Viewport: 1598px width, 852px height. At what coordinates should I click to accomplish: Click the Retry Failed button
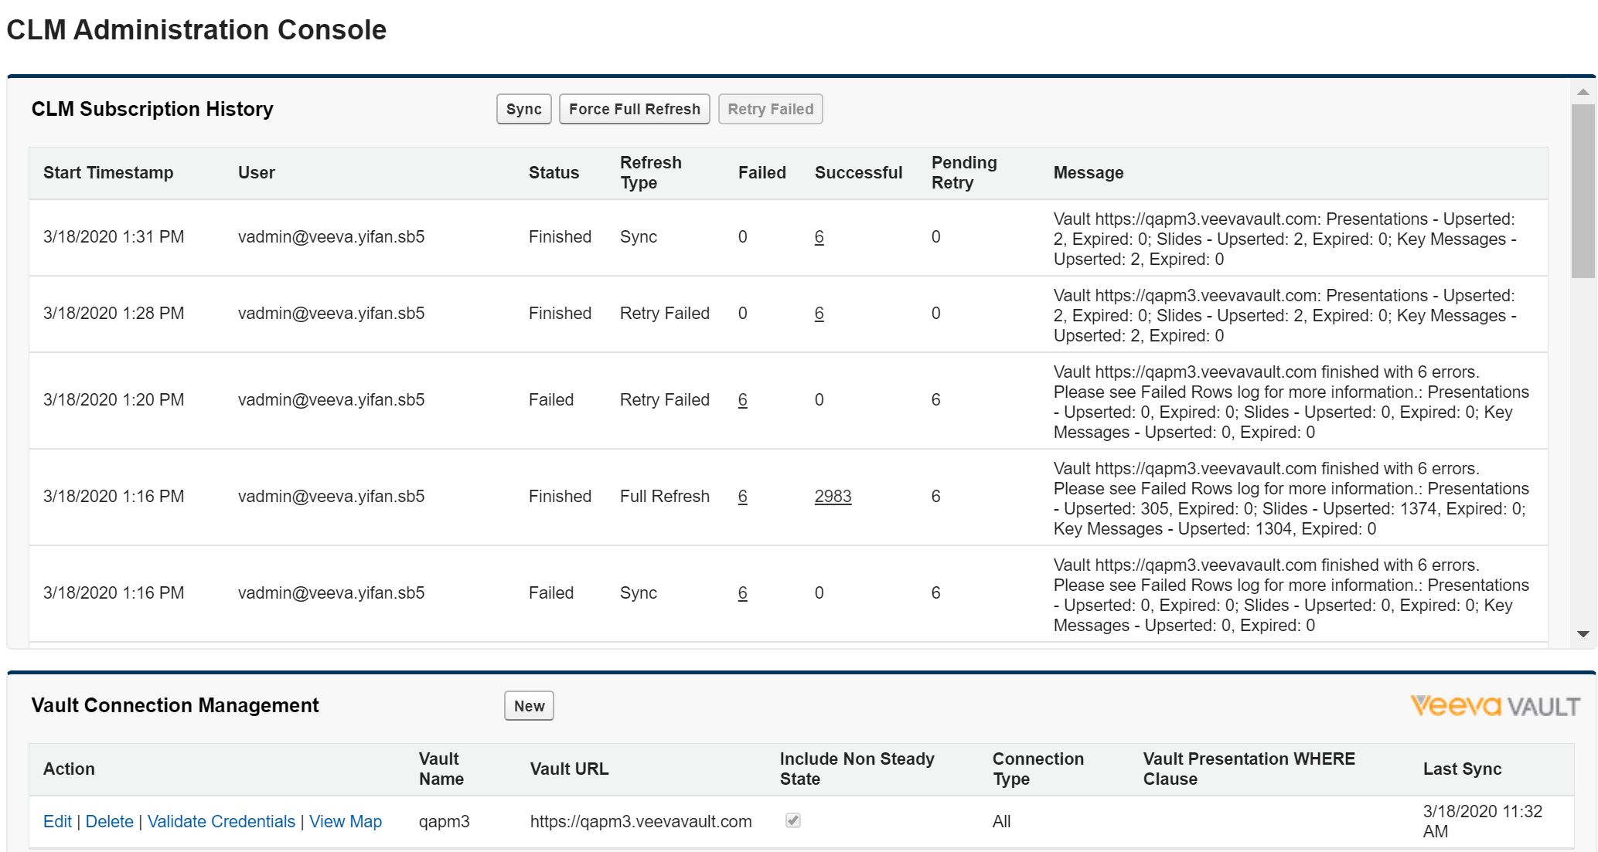770,109
